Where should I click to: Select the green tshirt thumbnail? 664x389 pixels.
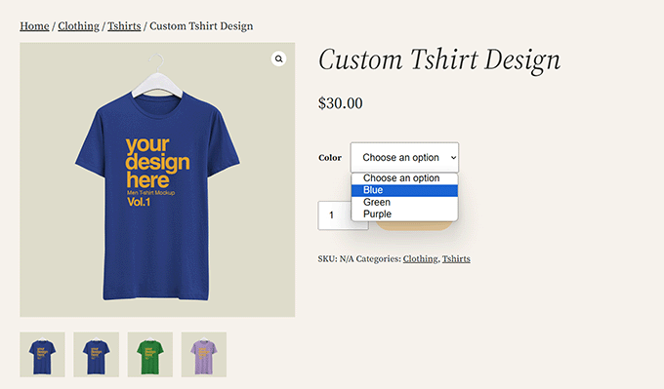(x=150, y=354)
